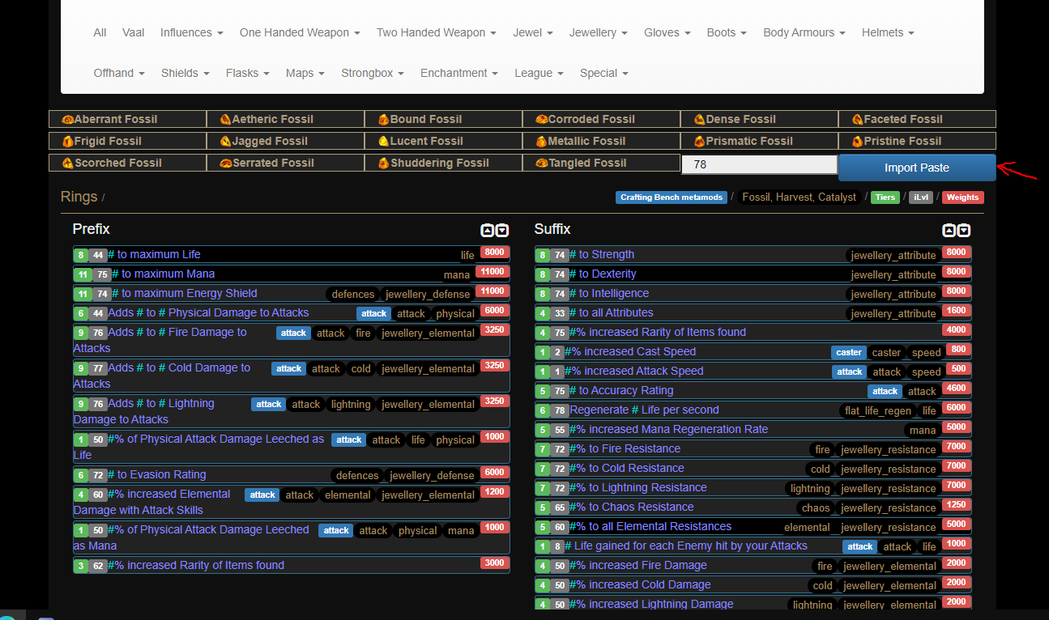Screen dimensions: 1049x620
Task: Expand Suffix list with down arrow
Action: 964,231
